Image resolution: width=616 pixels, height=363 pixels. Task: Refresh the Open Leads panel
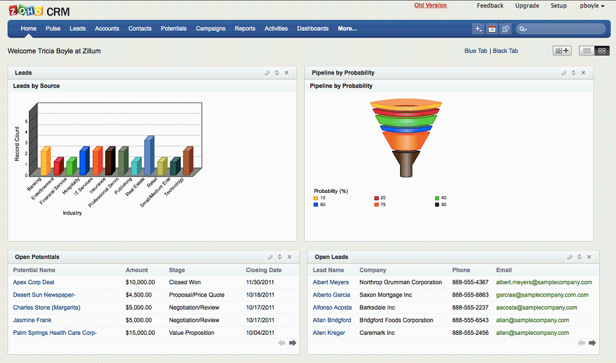[x=580, y=257]
